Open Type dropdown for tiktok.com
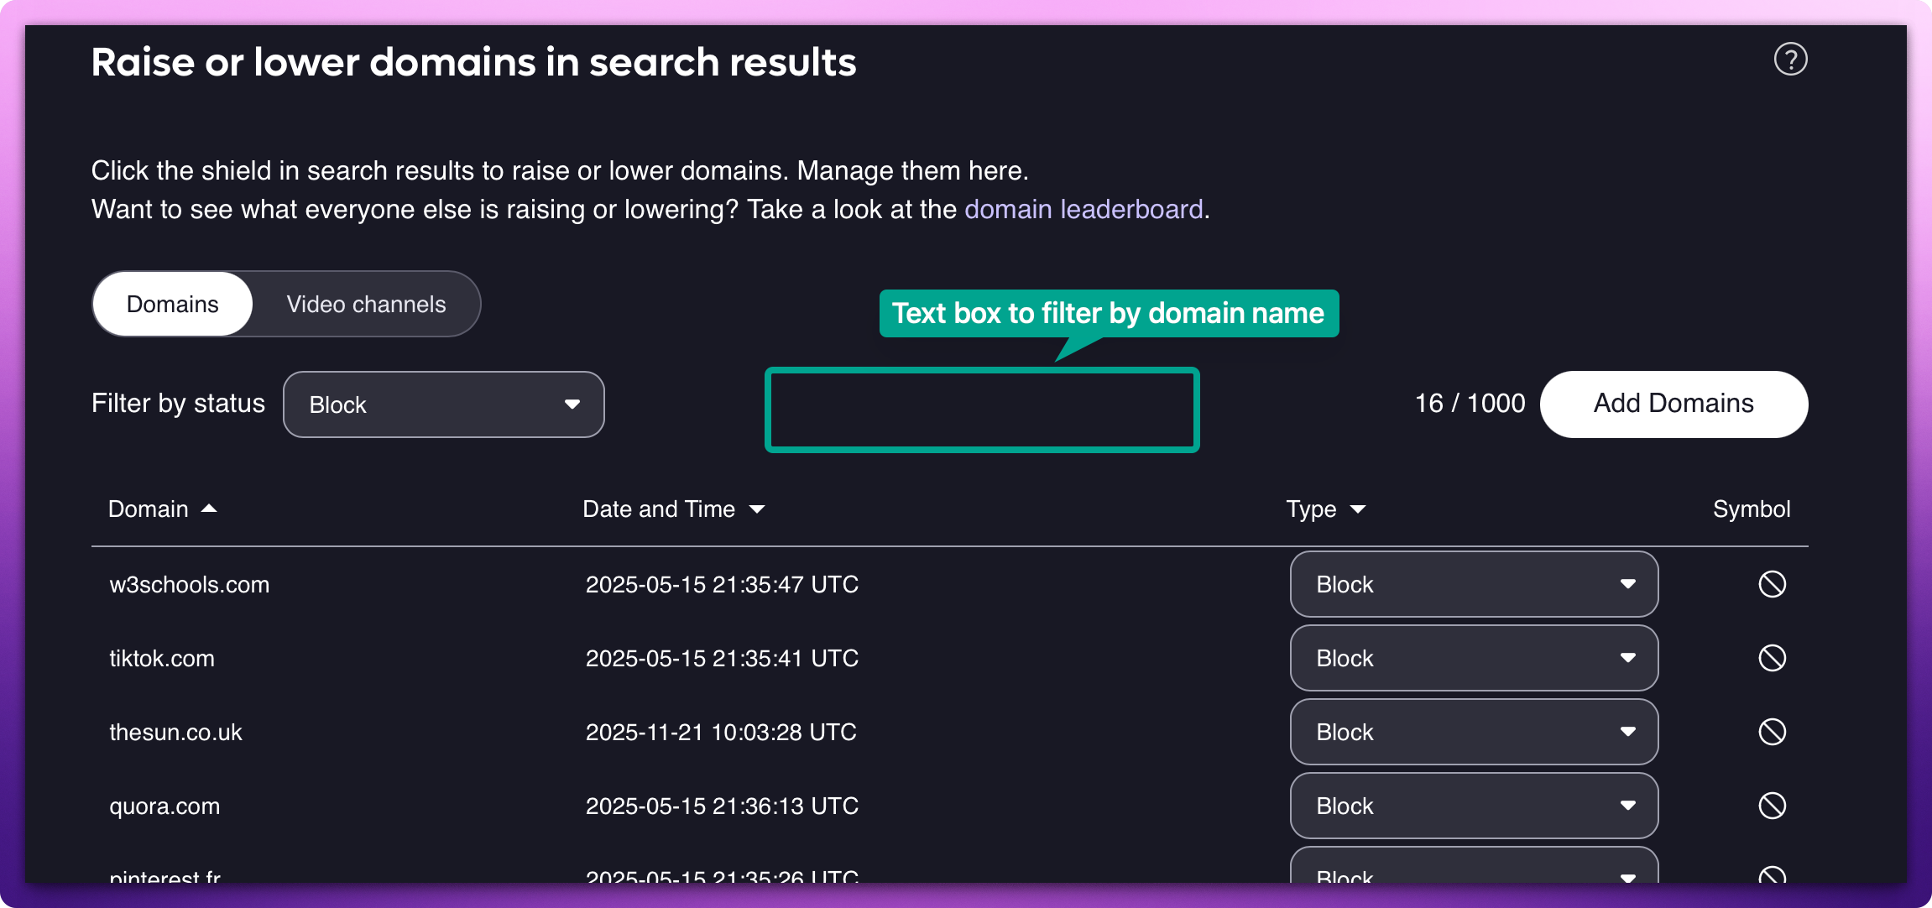 click(1473, 658)
